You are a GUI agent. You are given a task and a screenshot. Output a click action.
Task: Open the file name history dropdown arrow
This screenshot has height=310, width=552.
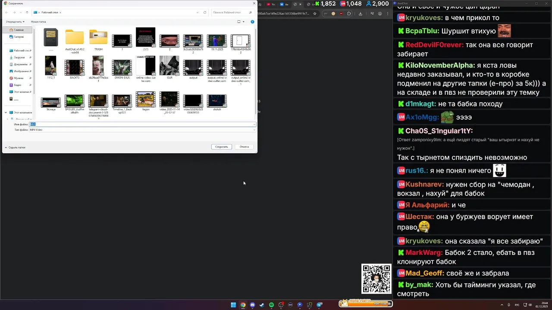pyautogui.click(x=254, y=124)
